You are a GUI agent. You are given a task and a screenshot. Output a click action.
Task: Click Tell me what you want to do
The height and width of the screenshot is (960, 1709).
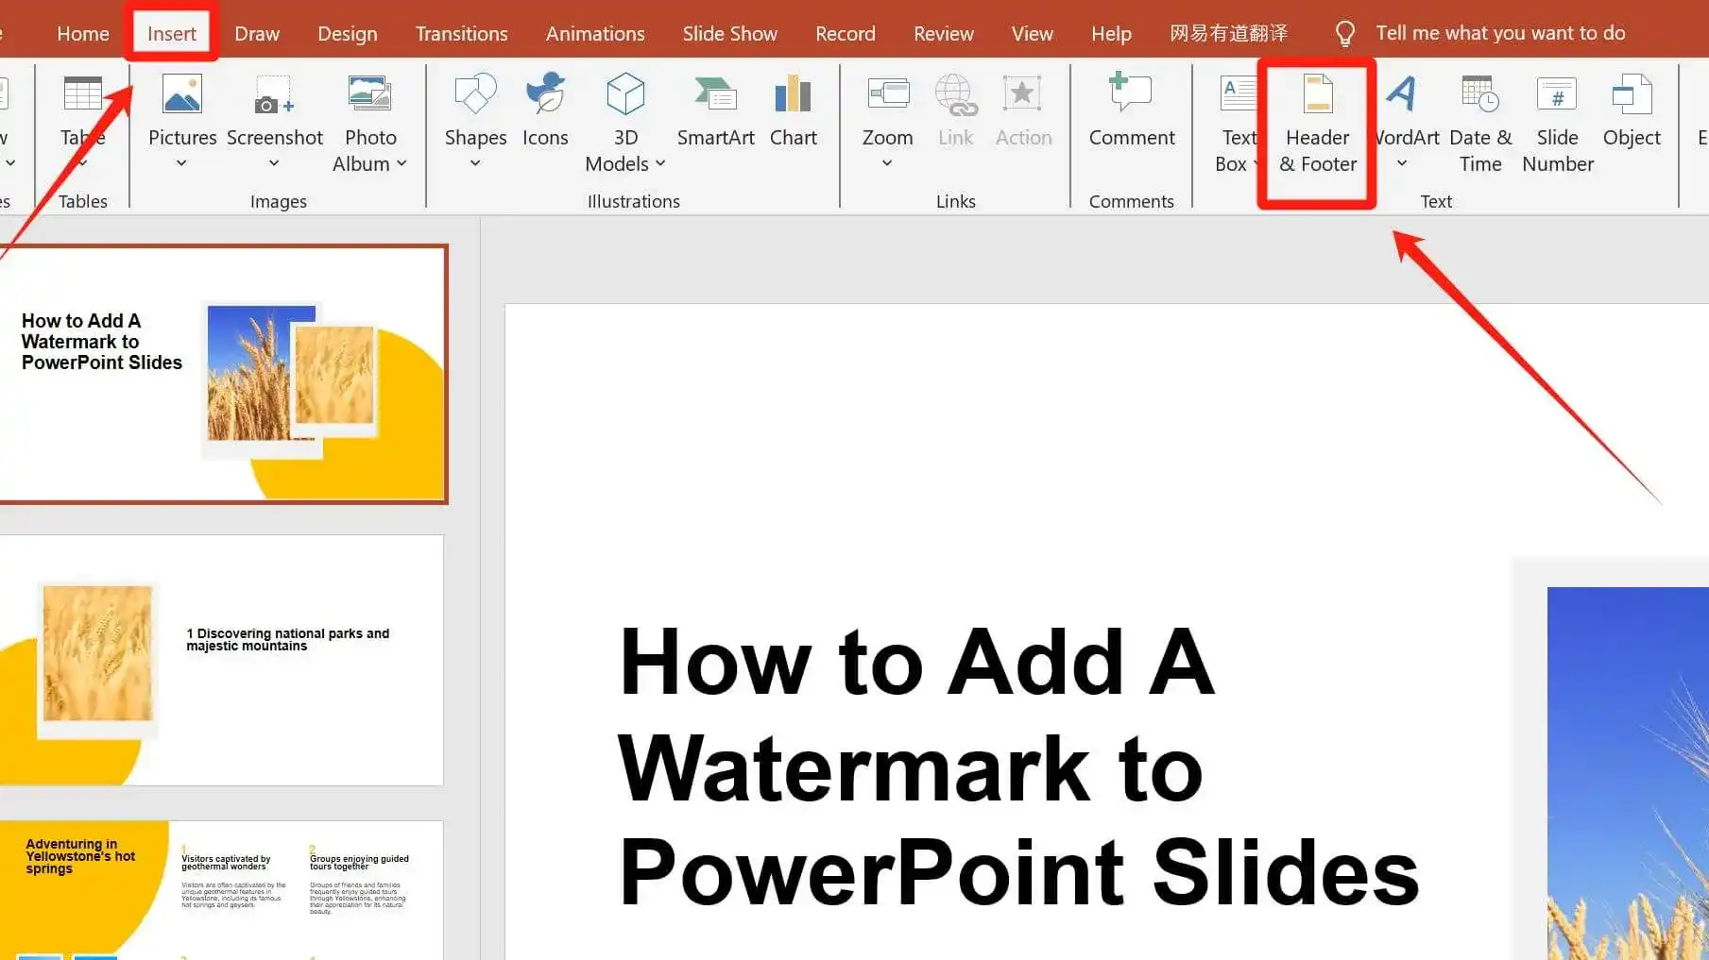click(1499, 32)
